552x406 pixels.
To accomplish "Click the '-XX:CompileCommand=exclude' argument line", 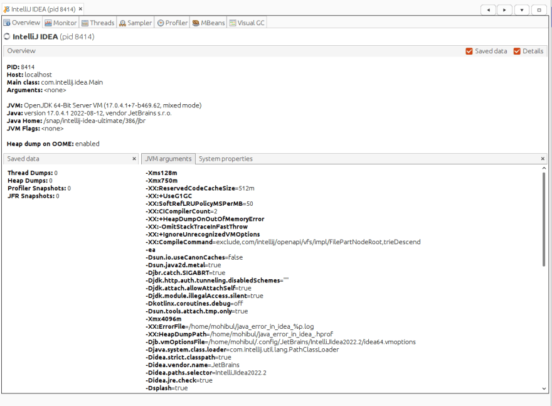I will (283, 242).
